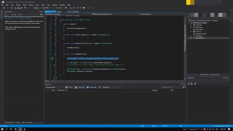
Task: Open the Analyze menu
Action: 55,5
